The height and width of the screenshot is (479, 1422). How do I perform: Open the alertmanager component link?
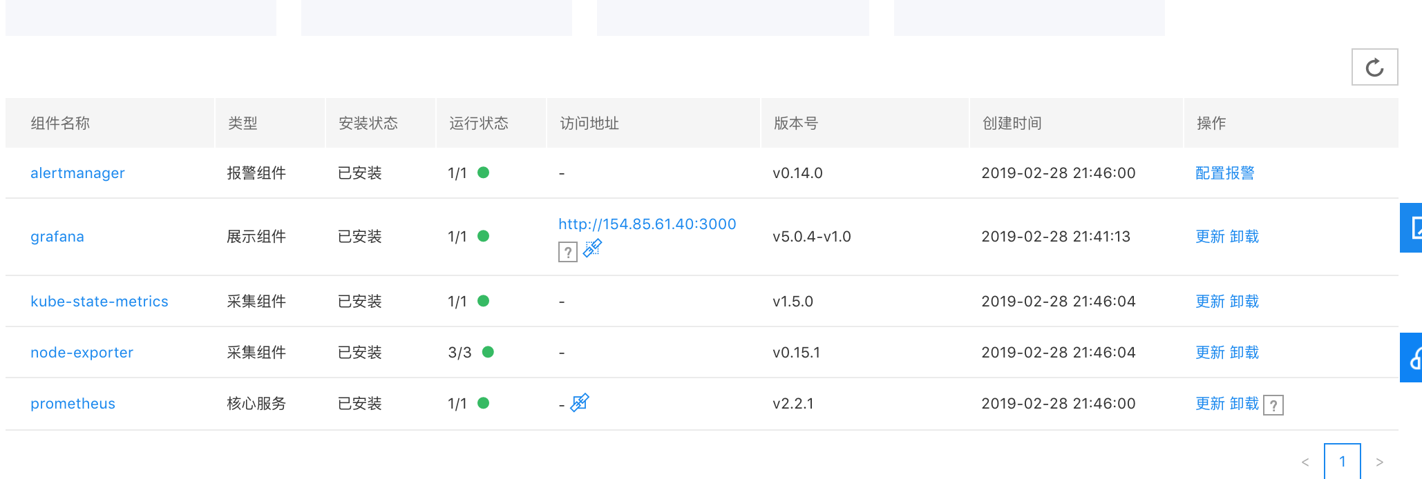(x=77, y=173)
